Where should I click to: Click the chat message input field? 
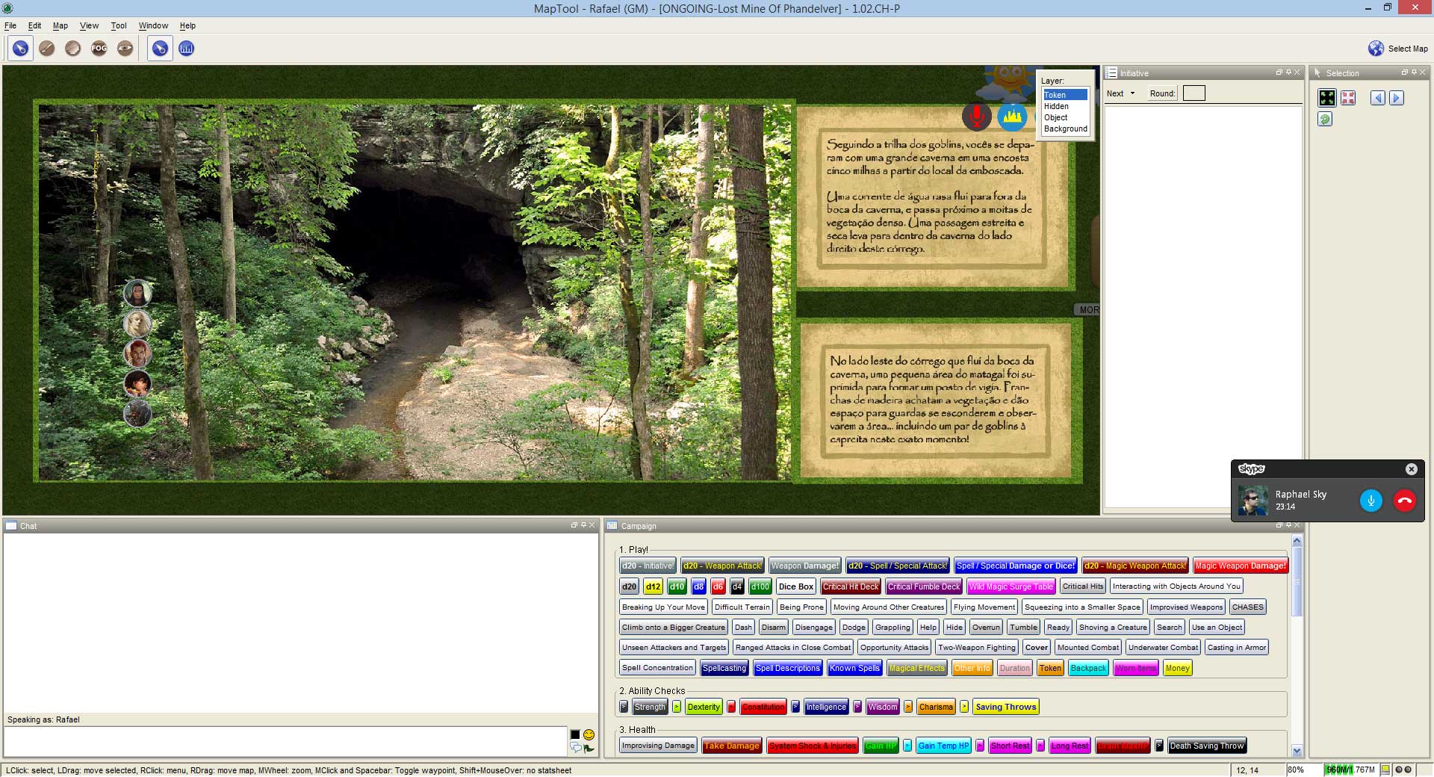pyautogui.click(x=285, y=741)
